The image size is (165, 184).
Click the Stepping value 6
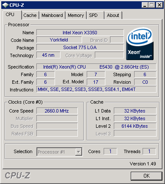point(145,74)
